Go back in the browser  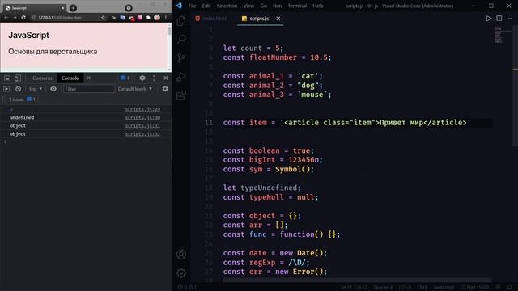pyautogui.click(x=6, y=18)
